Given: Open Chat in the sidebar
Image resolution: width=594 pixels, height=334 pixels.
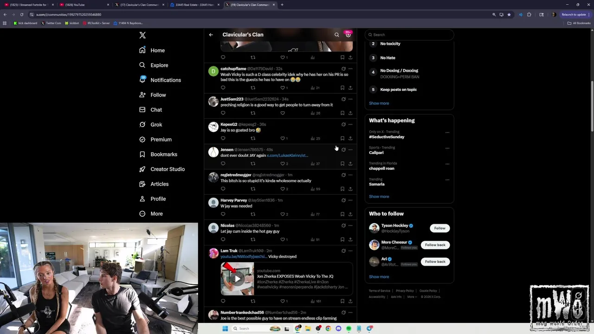Looking at the screenshot, I should (x=150, y=109).
